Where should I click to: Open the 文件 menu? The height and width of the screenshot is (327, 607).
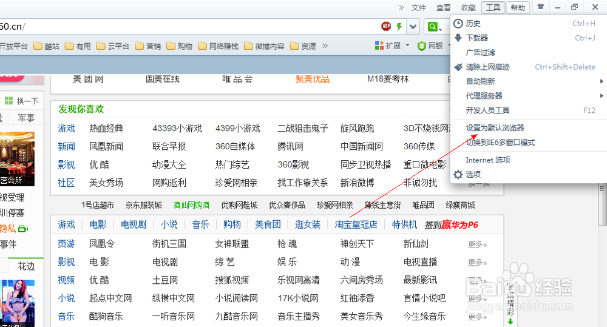pos(418,7)
